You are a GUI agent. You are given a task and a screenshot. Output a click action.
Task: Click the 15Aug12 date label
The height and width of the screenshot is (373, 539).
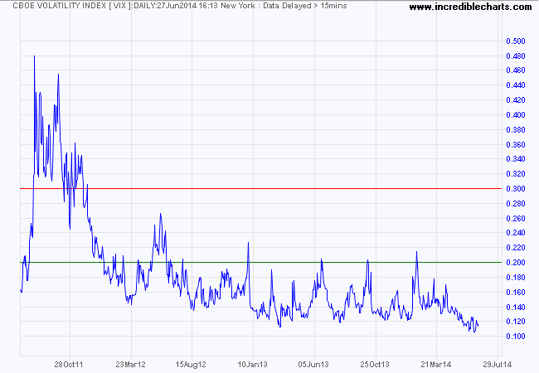coord(191,365)
